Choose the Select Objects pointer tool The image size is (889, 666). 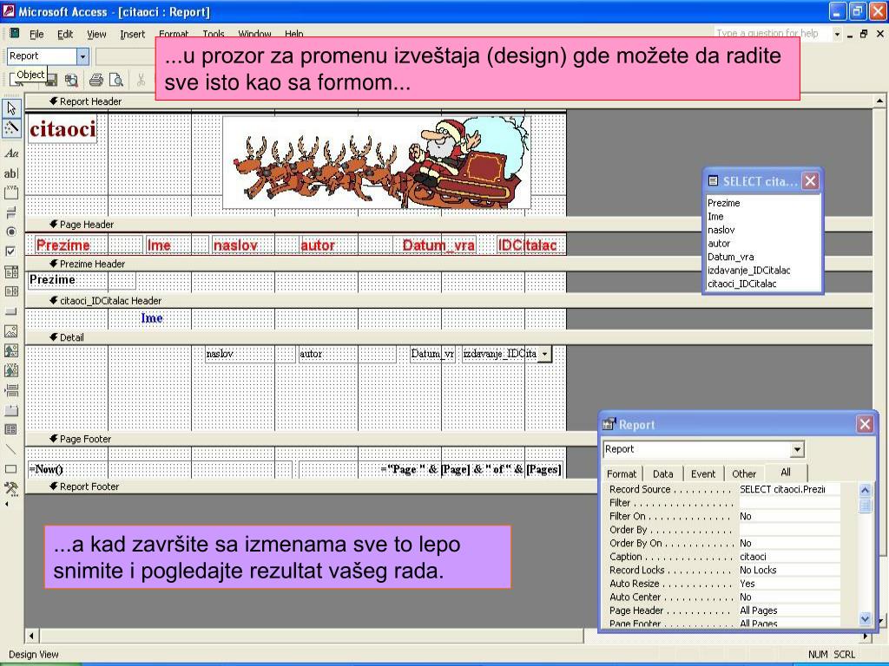(11, 108)
